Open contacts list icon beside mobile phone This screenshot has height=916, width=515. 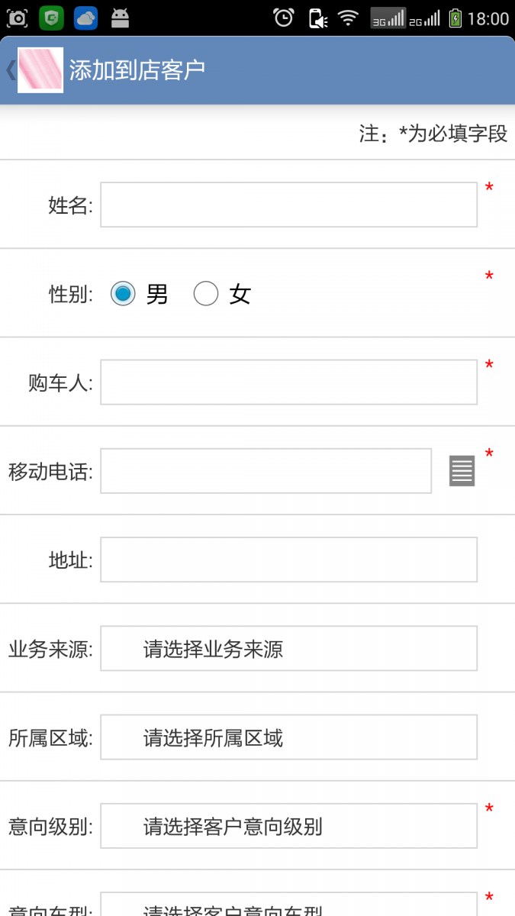click(x=462, y=471)
